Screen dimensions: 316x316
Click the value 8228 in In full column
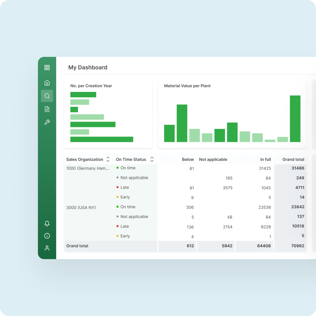266,227
